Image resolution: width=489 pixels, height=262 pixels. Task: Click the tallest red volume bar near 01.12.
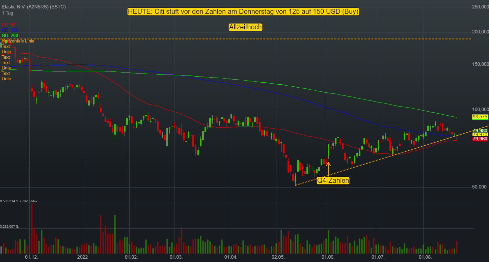point(32,228)
